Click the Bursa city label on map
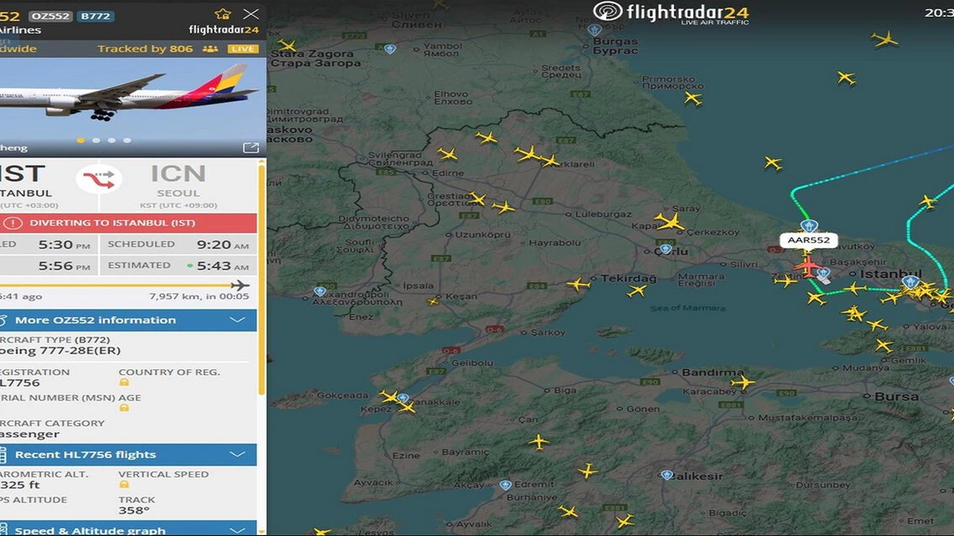Screen dimensions: 954x536 [897, 397]
